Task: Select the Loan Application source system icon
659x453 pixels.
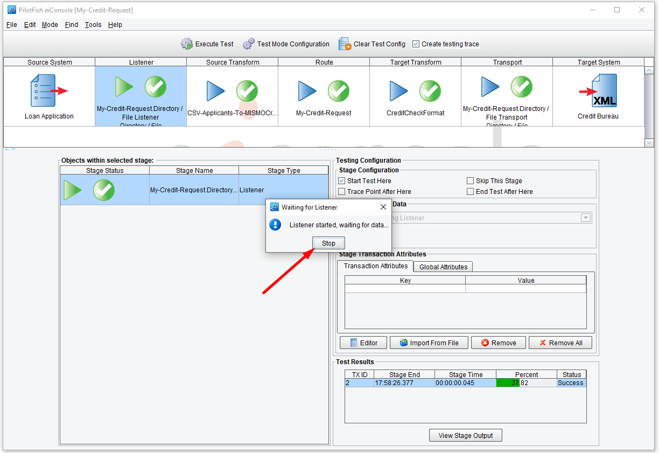Action: pos(49,90)
